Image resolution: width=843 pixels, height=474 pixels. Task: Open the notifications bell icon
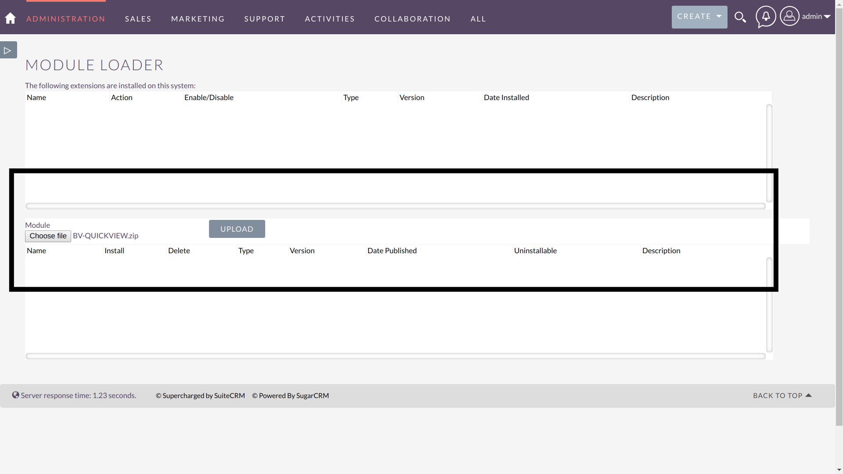coord(766,17)
